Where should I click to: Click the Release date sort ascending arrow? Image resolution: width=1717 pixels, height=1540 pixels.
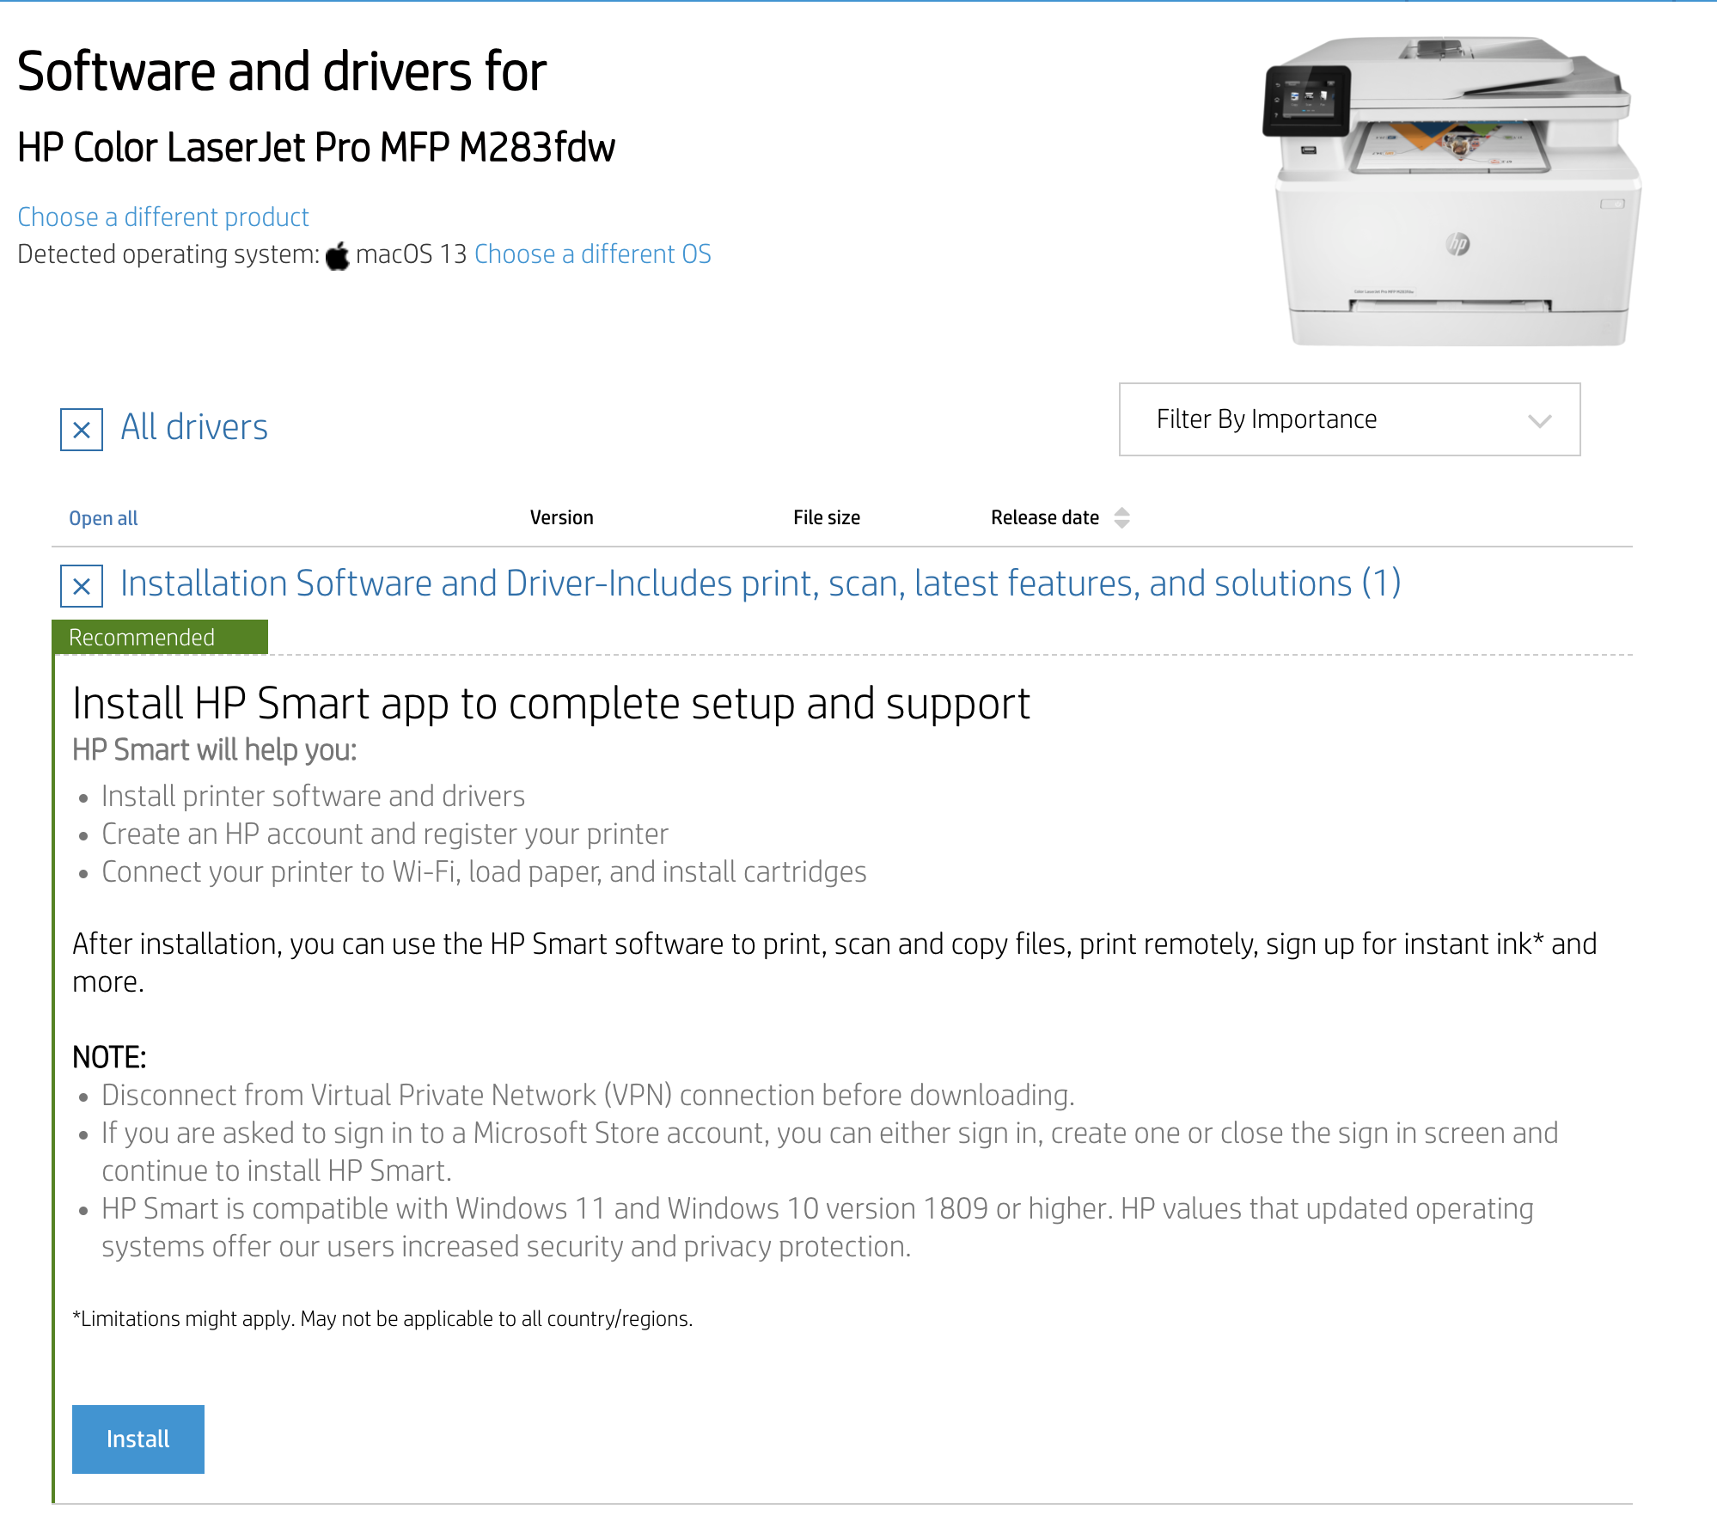pos(1121,511)
